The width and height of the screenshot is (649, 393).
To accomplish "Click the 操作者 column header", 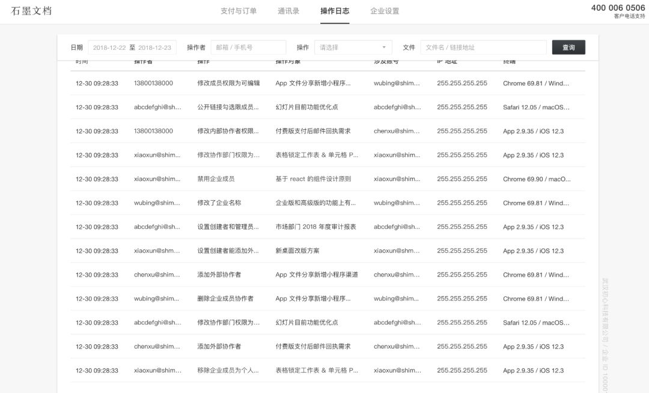I will point(142,61).
